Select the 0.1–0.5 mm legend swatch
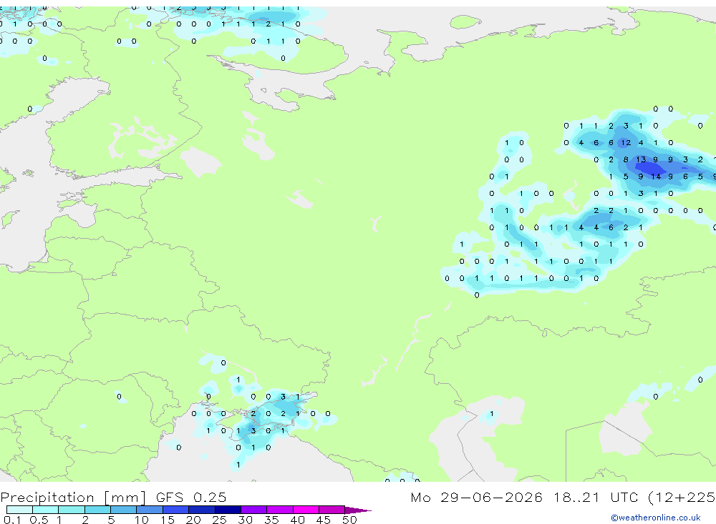716x524 pixels. (x=19, y=510)
